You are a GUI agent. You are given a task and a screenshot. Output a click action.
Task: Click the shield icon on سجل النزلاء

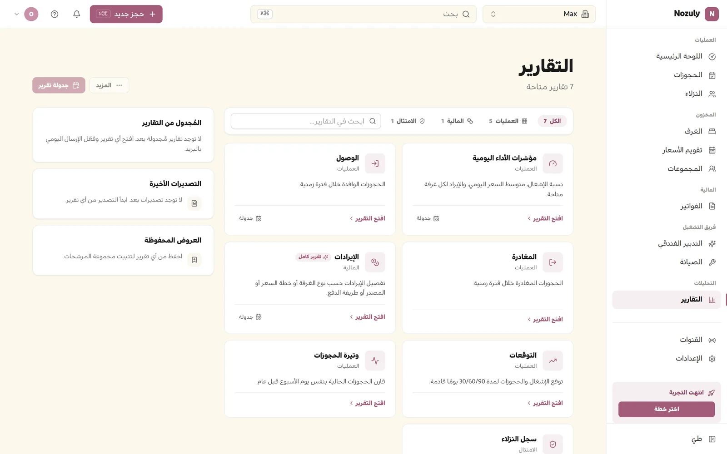pyautogui.click(x=553, y=444)
